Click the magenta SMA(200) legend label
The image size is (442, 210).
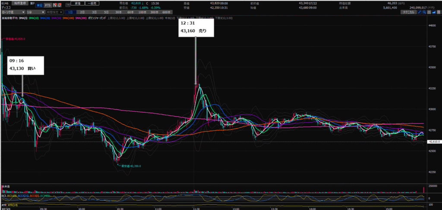pos(81,18)
